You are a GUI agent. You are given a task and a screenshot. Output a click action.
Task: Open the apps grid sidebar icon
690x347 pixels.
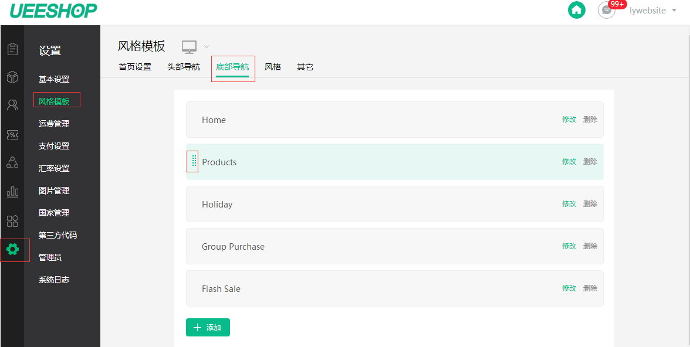pos(12,221)
